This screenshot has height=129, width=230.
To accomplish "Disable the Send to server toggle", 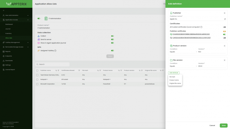I will pos(112,39).
